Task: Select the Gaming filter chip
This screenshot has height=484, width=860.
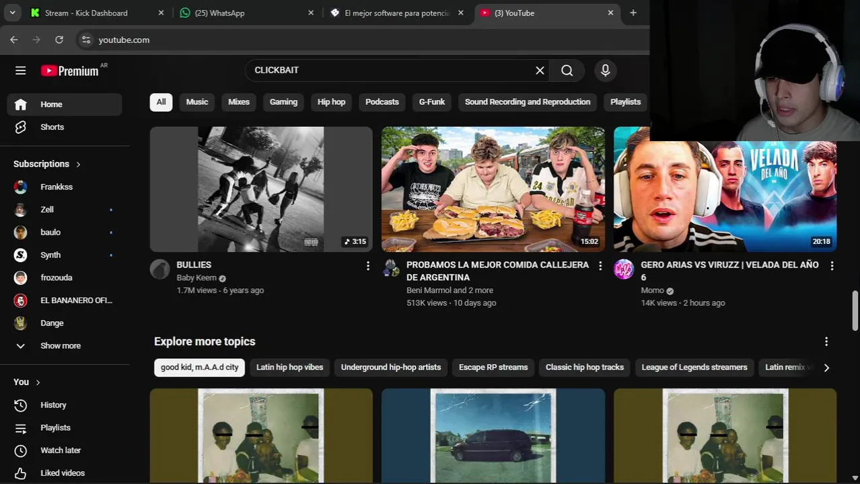Action: pyautogui.click(x=283, y=102)
